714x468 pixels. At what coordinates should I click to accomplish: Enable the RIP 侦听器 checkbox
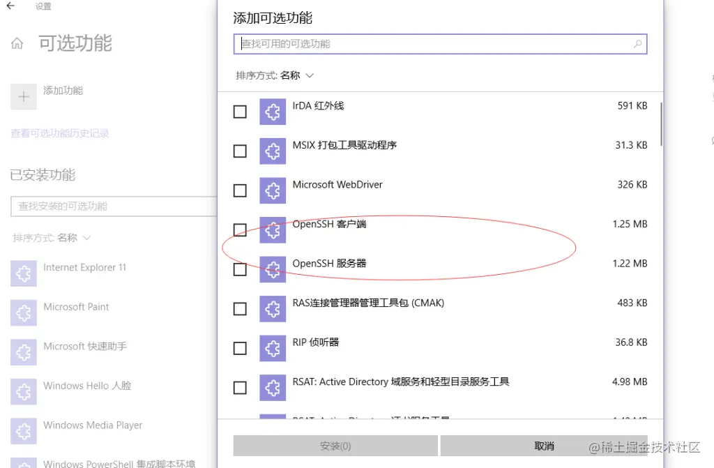click(x=240, y=347)
